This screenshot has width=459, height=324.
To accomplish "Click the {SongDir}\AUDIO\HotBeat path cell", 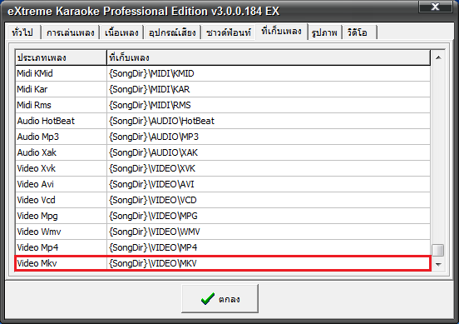I will click(269, 121).
